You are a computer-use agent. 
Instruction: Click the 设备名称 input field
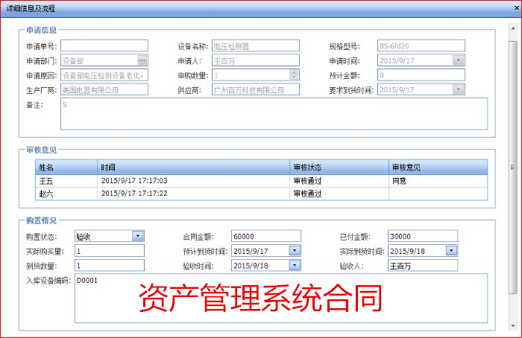click(x=256, y=46)
